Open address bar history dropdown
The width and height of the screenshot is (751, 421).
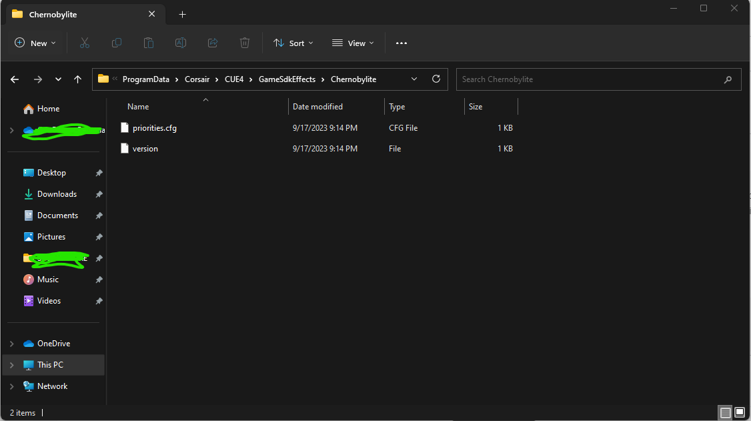(x=414, y=79)
